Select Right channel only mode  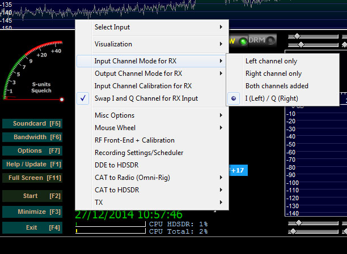(282, 74)
